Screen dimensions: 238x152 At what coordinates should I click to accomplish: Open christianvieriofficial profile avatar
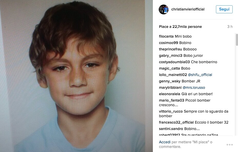pyautogui.click(x=163, y=9)
